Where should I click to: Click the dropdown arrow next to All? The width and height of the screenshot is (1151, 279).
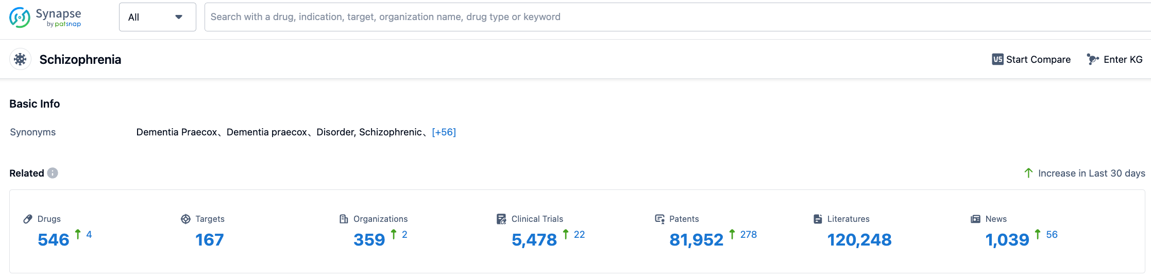[x=179, y=17]
